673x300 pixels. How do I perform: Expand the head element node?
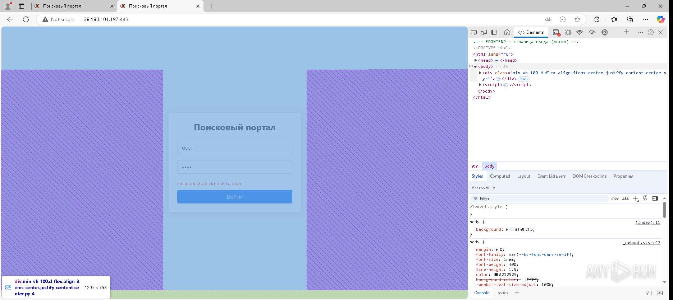point(476,60)
